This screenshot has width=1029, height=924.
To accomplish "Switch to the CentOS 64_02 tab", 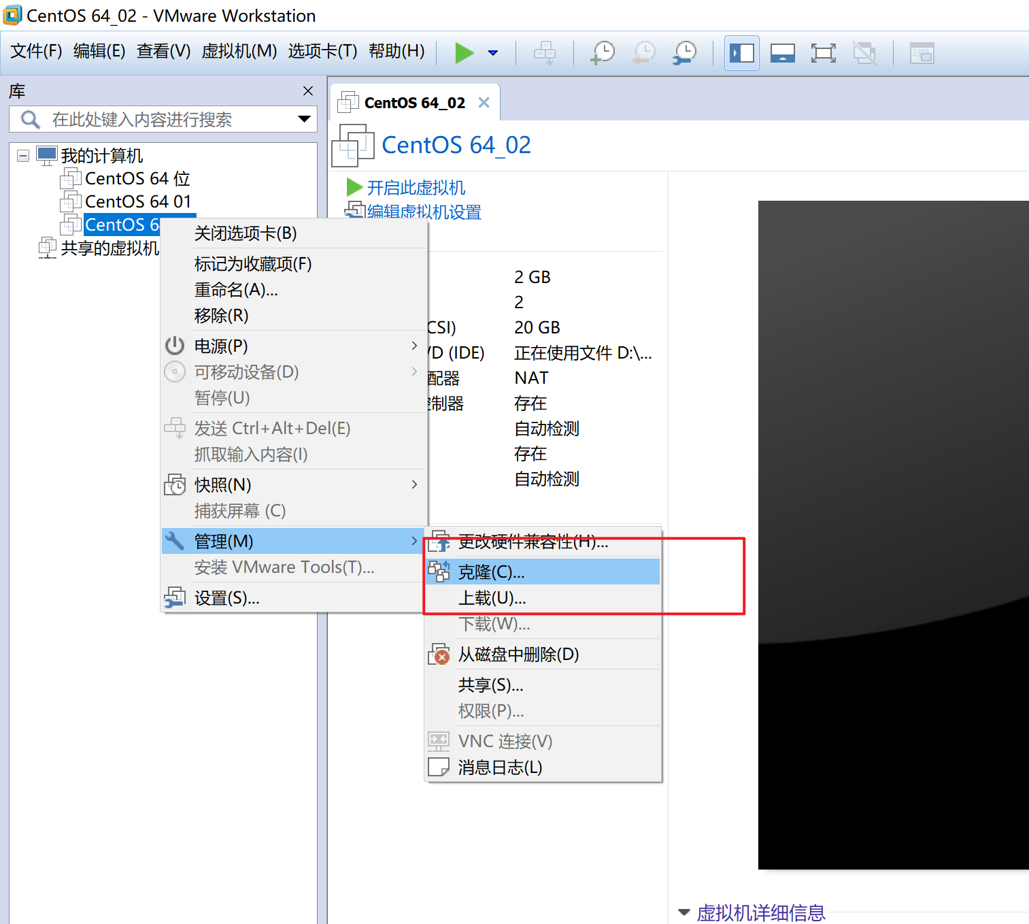I will (414, 103).
